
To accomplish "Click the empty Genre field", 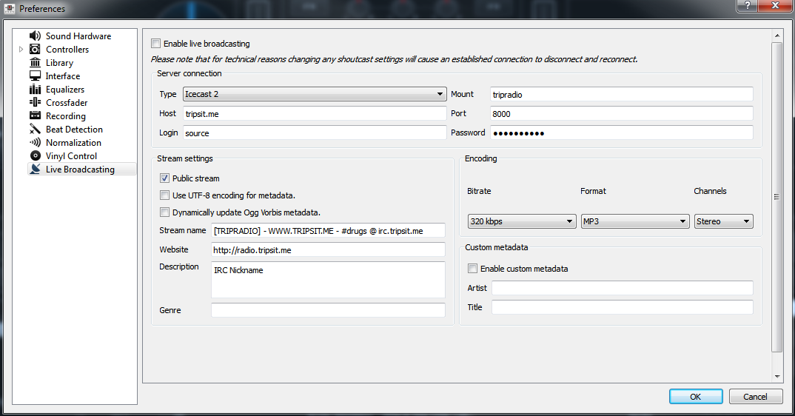I will pyautogui.click(x=328, y=310).
